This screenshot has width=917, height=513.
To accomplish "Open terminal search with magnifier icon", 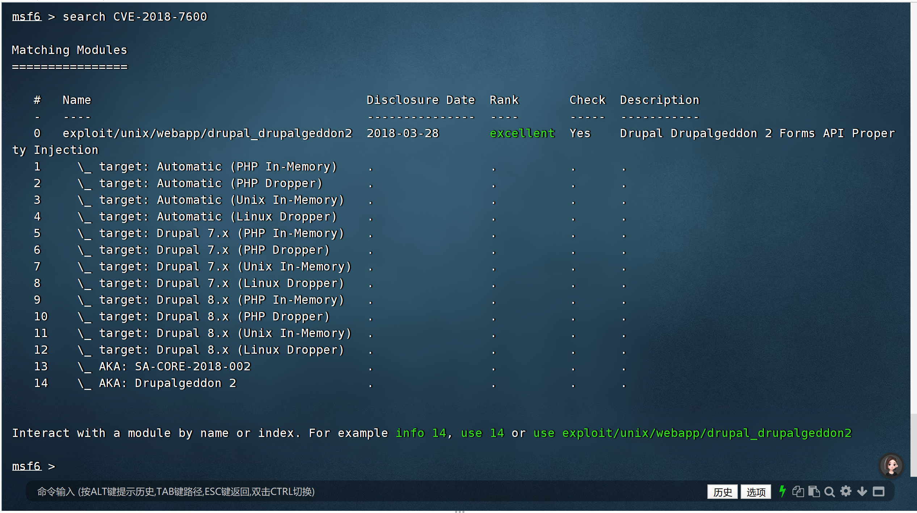I will (x=829, y=492).
